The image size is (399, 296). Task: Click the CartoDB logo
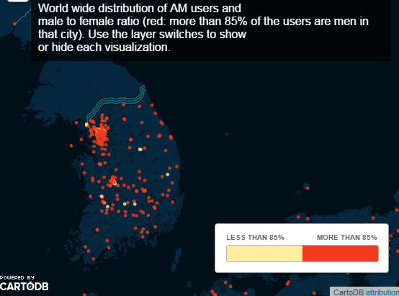24,287
